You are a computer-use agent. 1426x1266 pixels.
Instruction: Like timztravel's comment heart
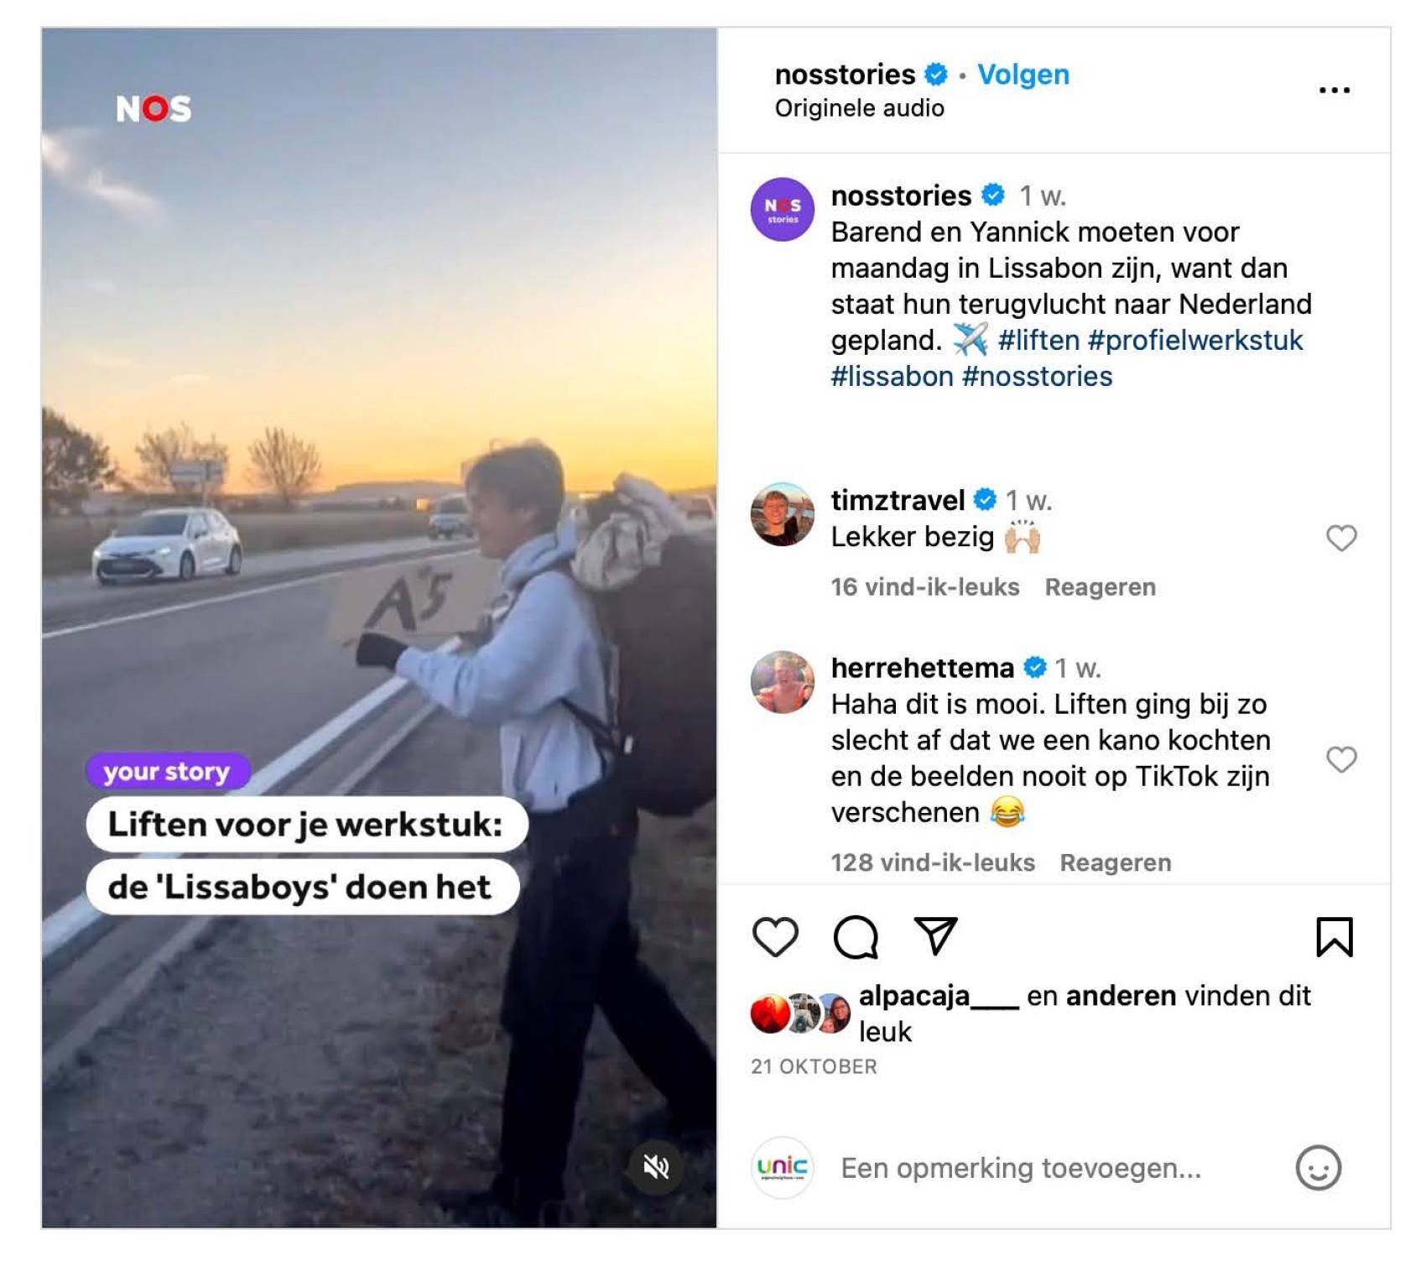(1341, 538)
